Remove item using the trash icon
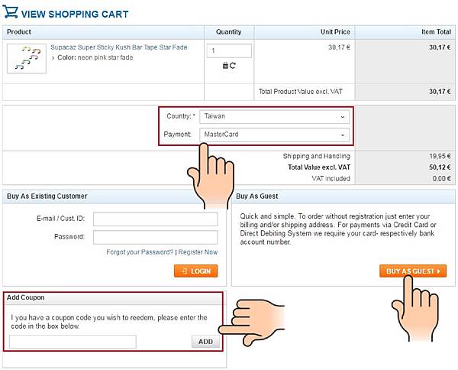This screenshot has height=370, width=458. tap(225, 66)
